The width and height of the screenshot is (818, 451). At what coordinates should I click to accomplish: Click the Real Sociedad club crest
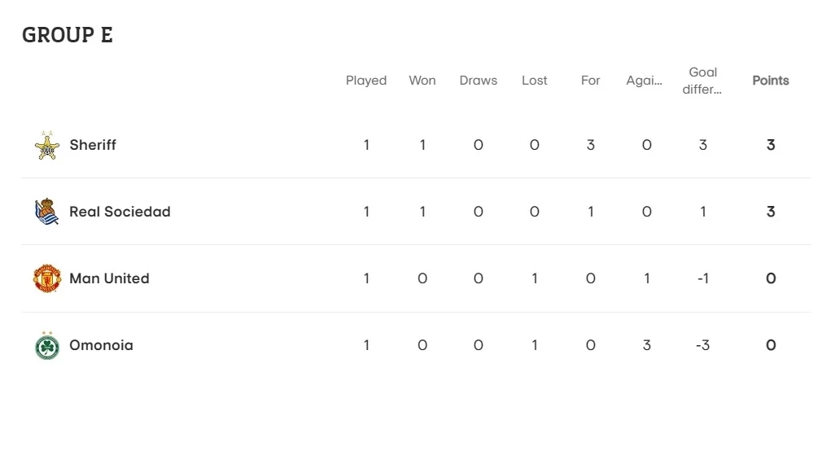pos(47,212)
